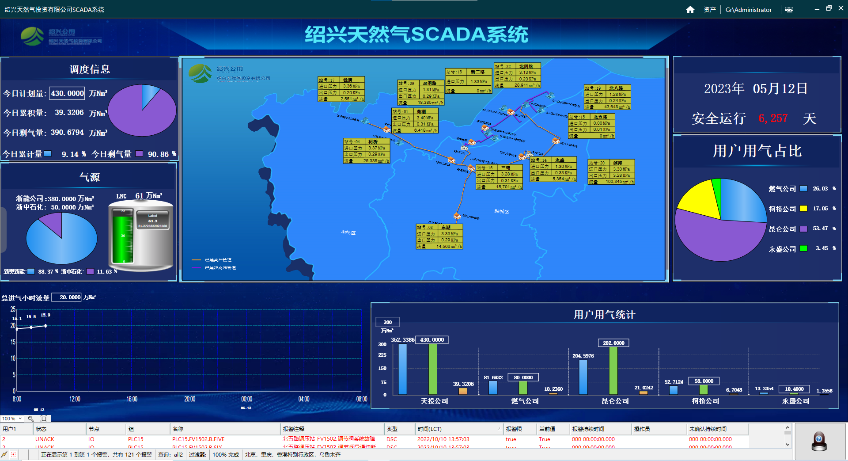The width and height of the screenshot is (848, 461).
Task: Click the magnifier zoom icon
Action: click(x=31, y=419)
